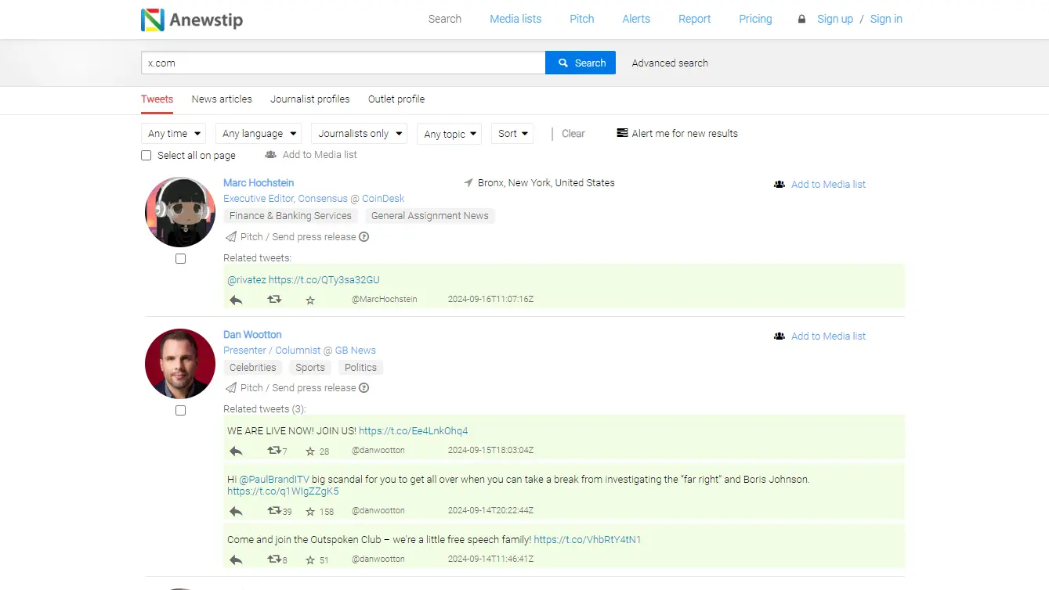Open the Journalists only dropdown
1049x590 pixels.
click(360, 134)
